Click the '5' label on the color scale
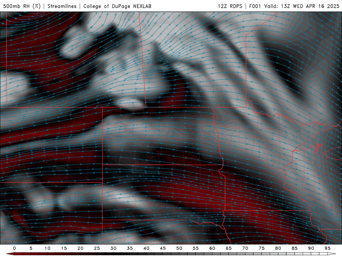 click(x=31, y=248)
